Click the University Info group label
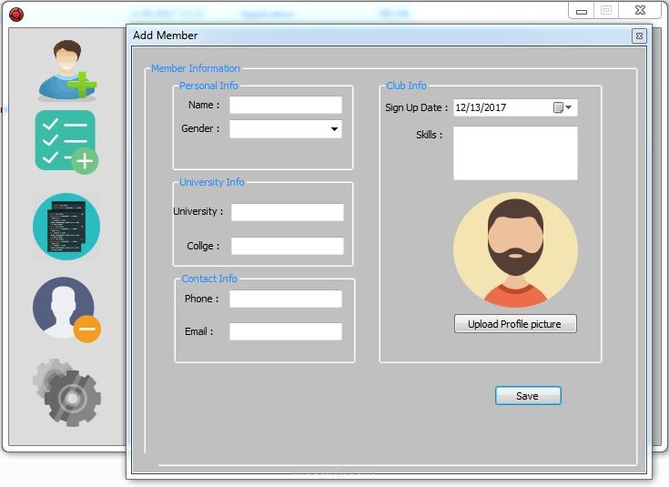Viewport: 669px width, 487px height. pos(211,182)
